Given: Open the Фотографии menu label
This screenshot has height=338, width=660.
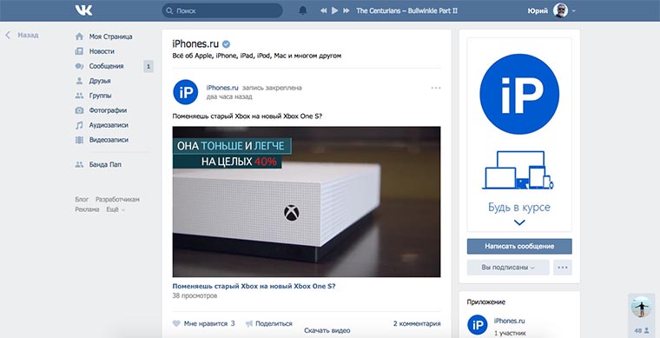Looking at the screenshot, I should tap(108, 110).
